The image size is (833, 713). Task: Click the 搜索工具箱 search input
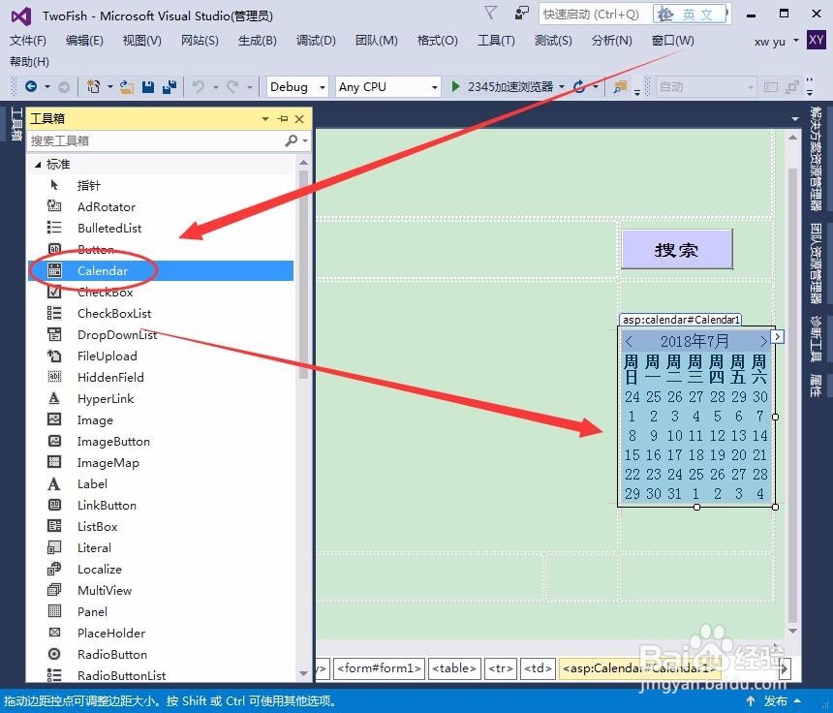tap(155, 140)
